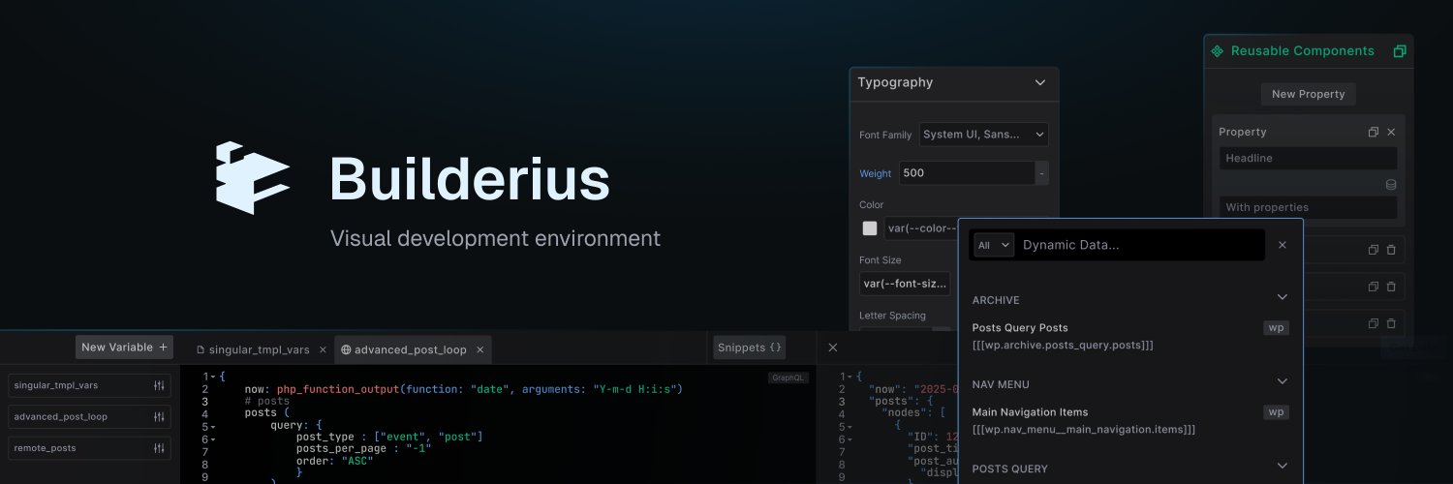Click the Builderius logo mark

(x=253, y=177)
